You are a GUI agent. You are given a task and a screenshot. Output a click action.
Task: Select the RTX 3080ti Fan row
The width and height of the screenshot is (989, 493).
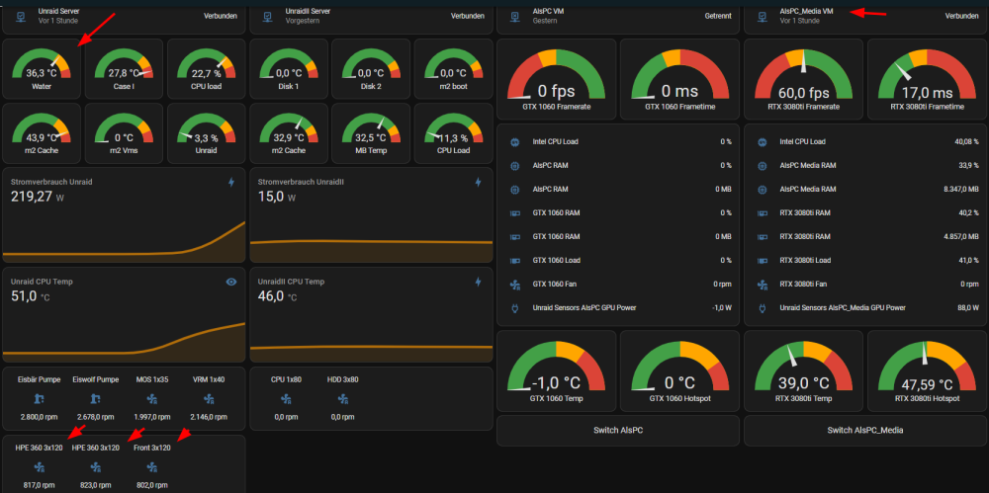pos(864,285)
